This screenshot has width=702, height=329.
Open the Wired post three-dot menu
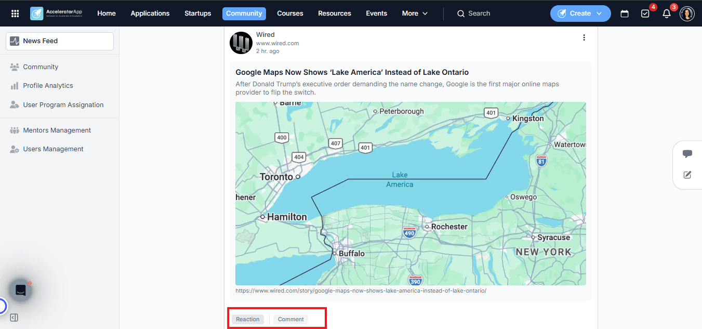click(584, 37)
